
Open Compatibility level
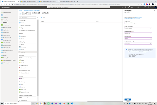pos(25,70)
